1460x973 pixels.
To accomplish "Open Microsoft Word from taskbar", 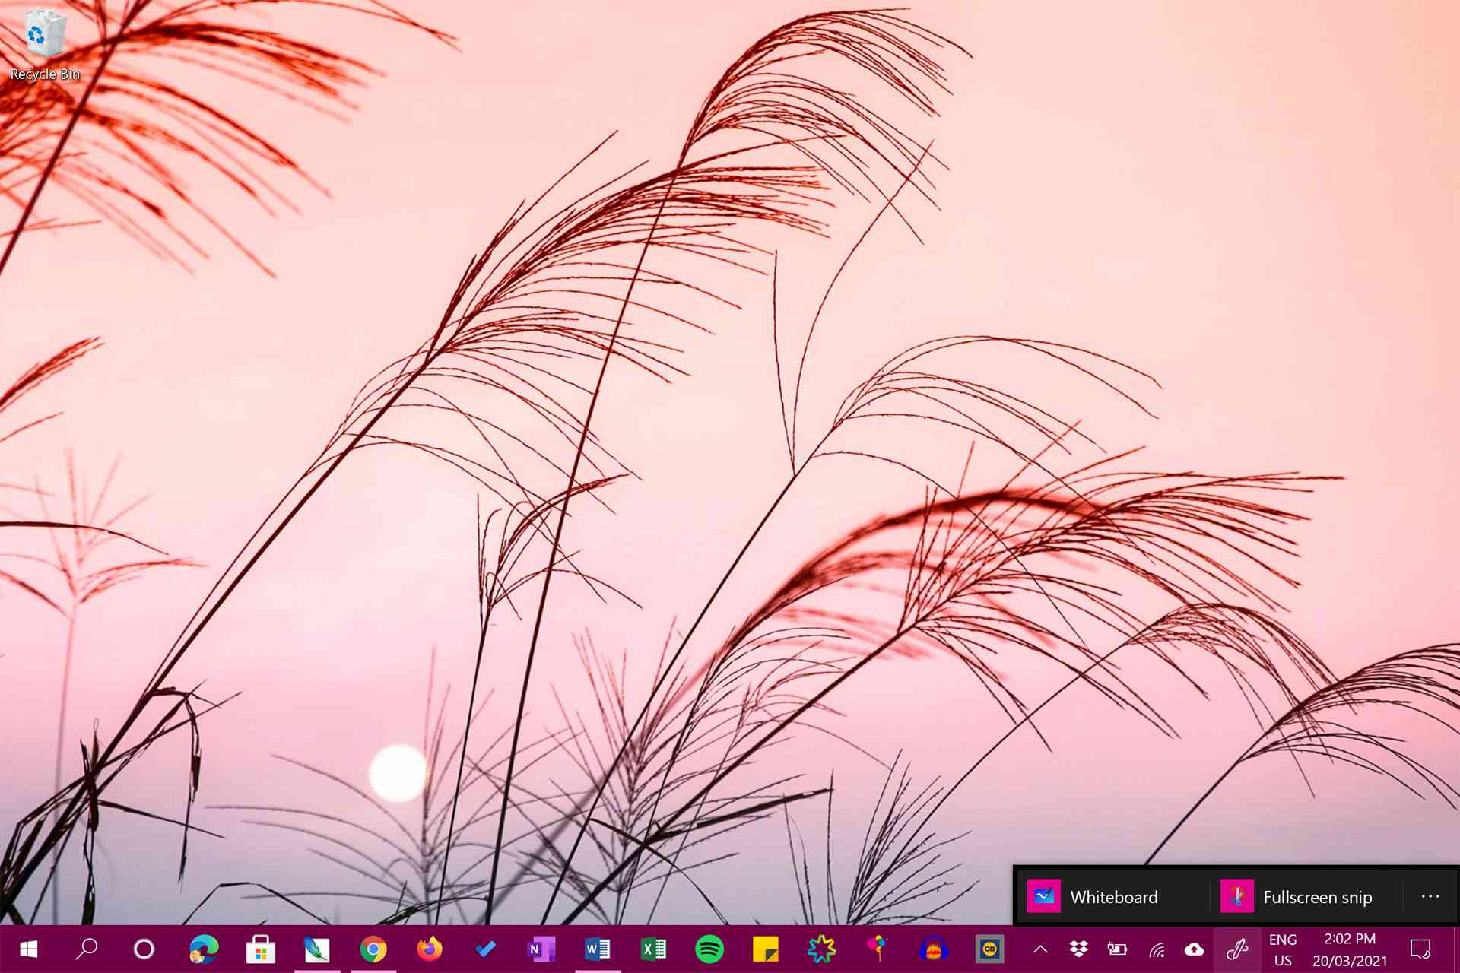I will point(598,949).
